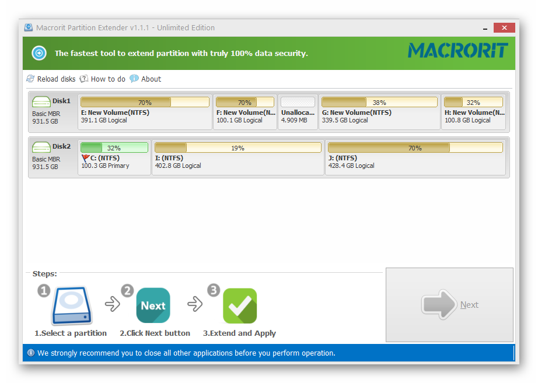Select the Unallocated space label

[x=298, y=113]
